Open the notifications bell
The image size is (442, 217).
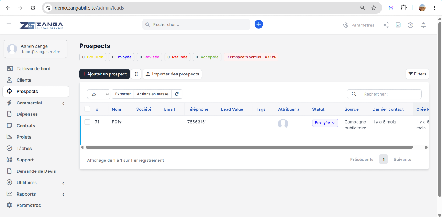pos(424,25)
